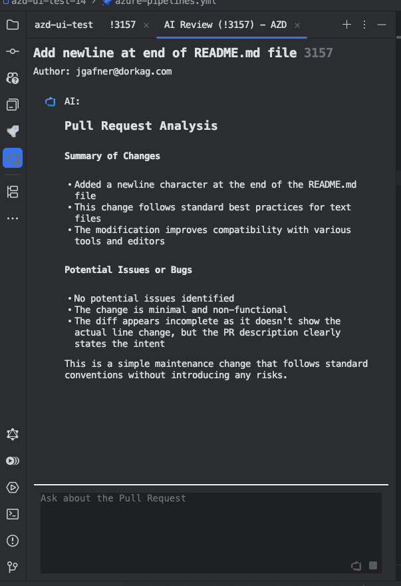Open the Commit tool window

pyautogui.click(x=13, y=51)
